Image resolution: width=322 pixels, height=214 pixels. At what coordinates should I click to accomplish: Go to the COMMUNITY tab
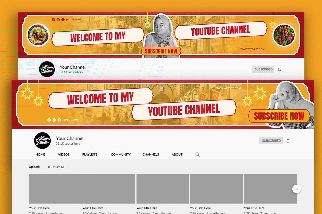coord(121,154)
